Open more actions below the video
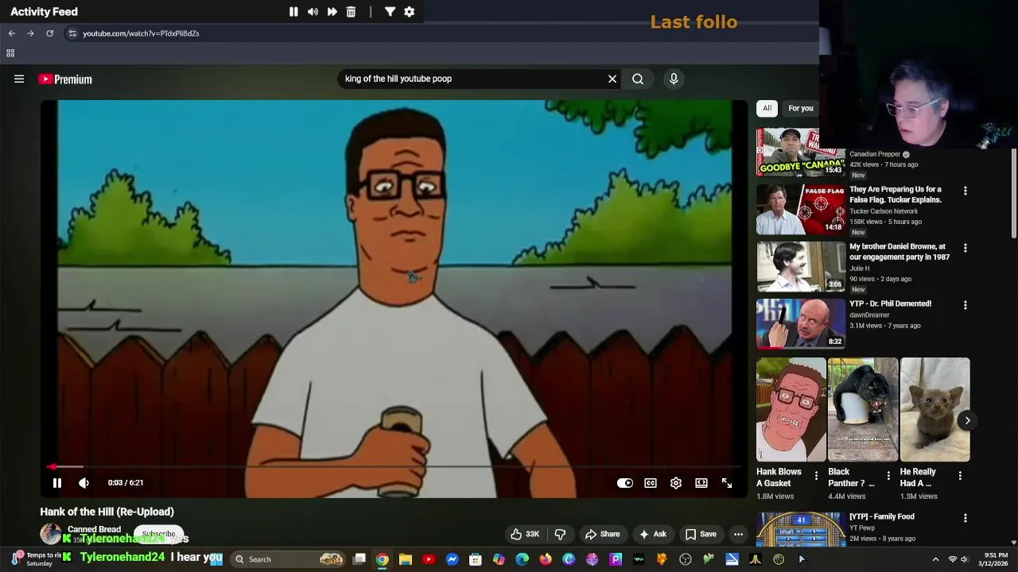Screen dimensions: 1018x572 (x=738, y=534)
